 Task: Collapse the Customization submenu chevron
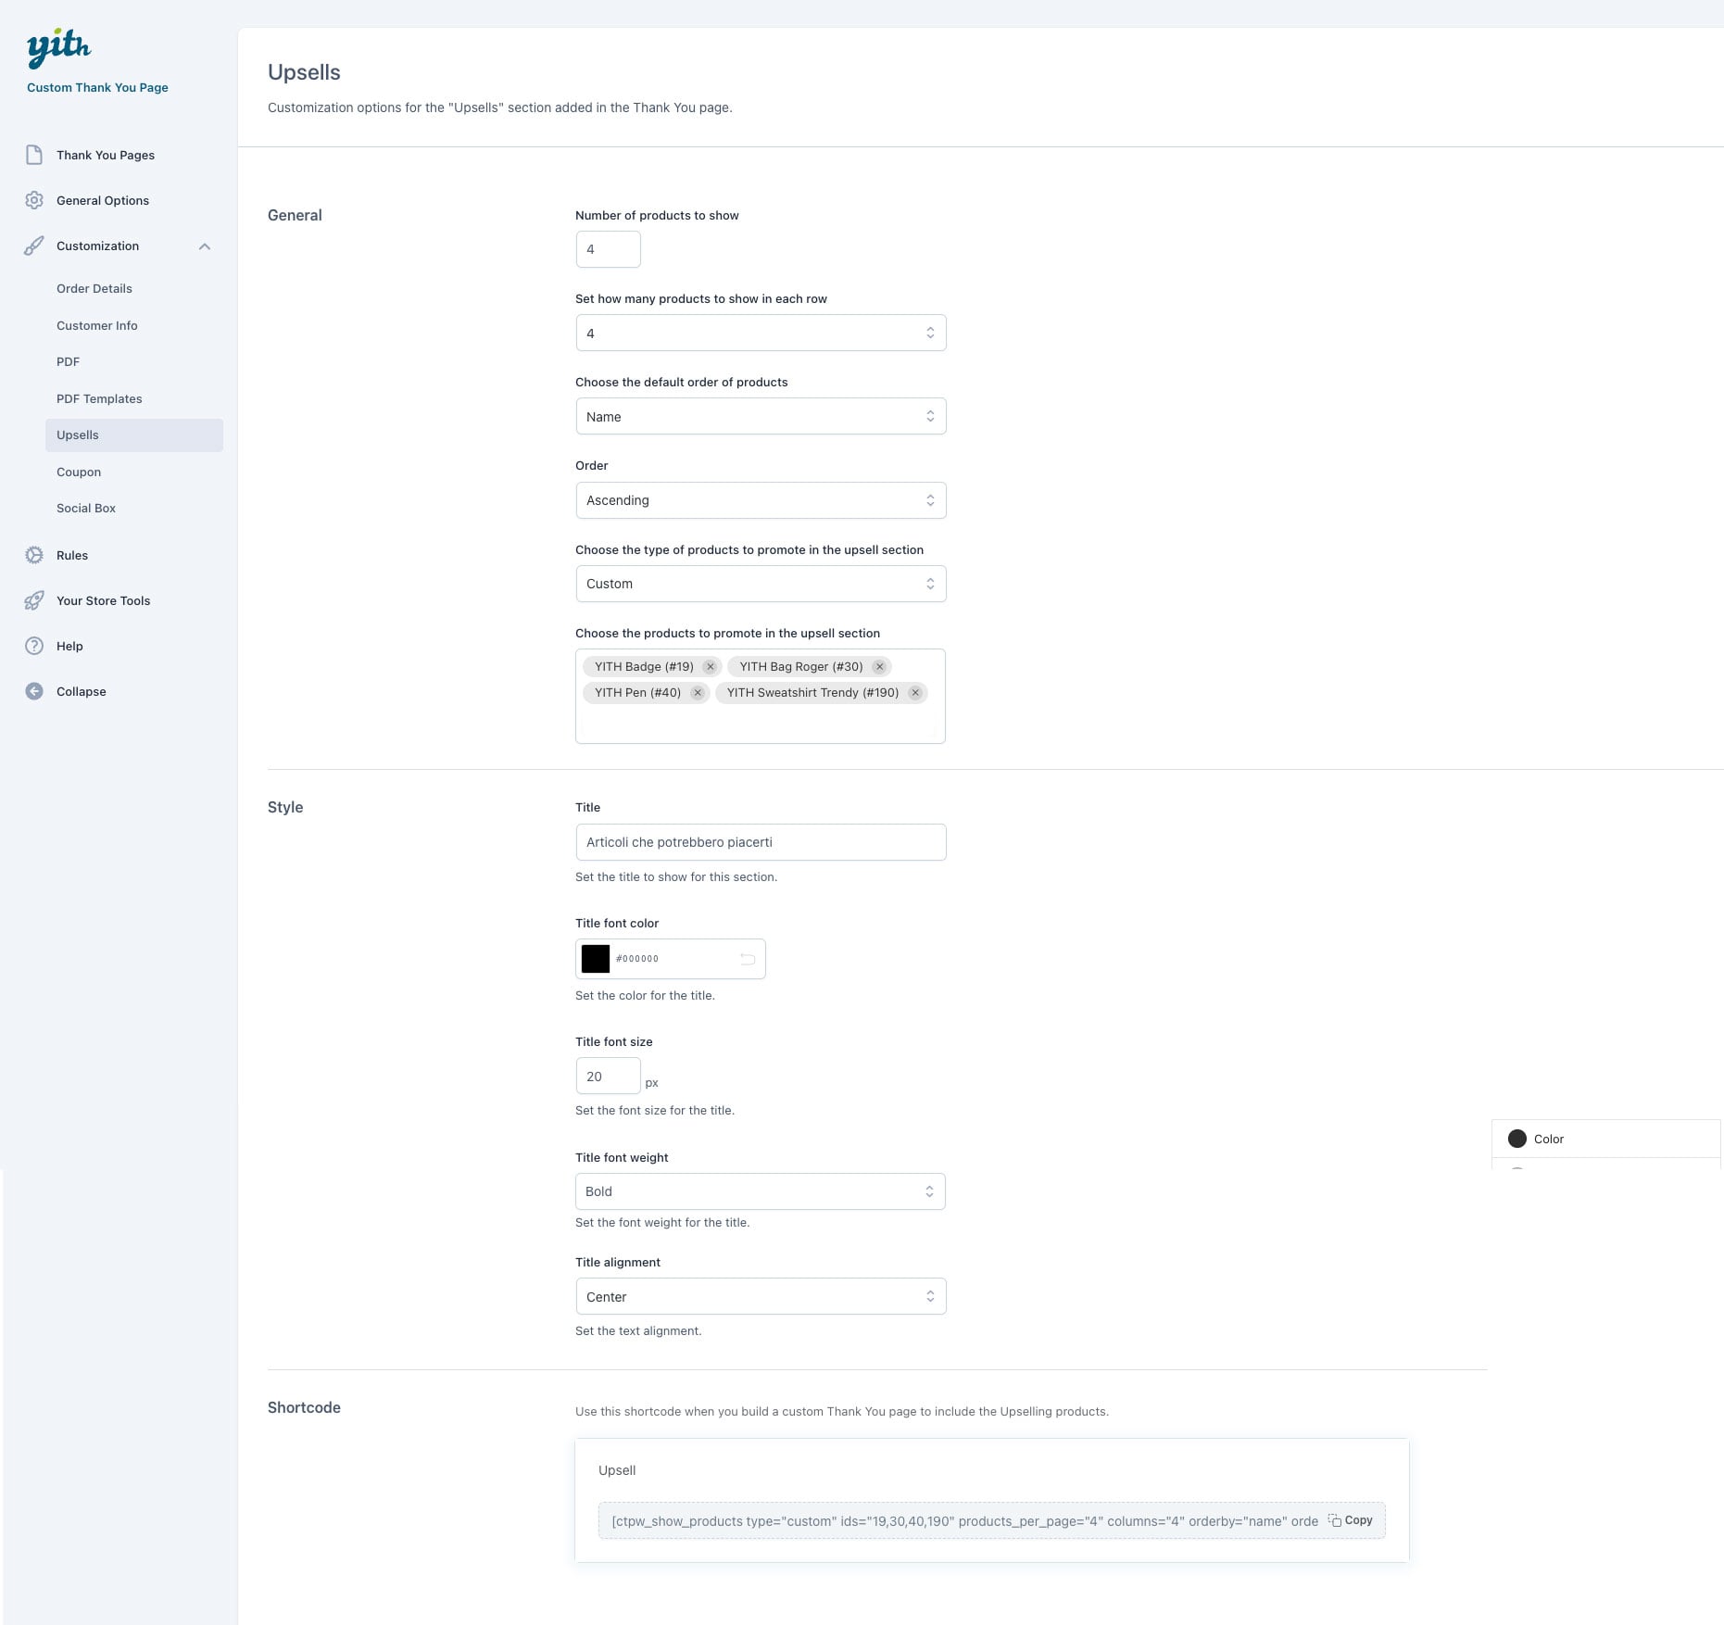(x=205, y=246)
